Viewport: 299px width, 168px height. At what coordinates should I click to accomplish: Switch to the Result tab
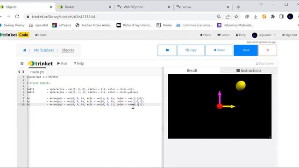[192, 70]
